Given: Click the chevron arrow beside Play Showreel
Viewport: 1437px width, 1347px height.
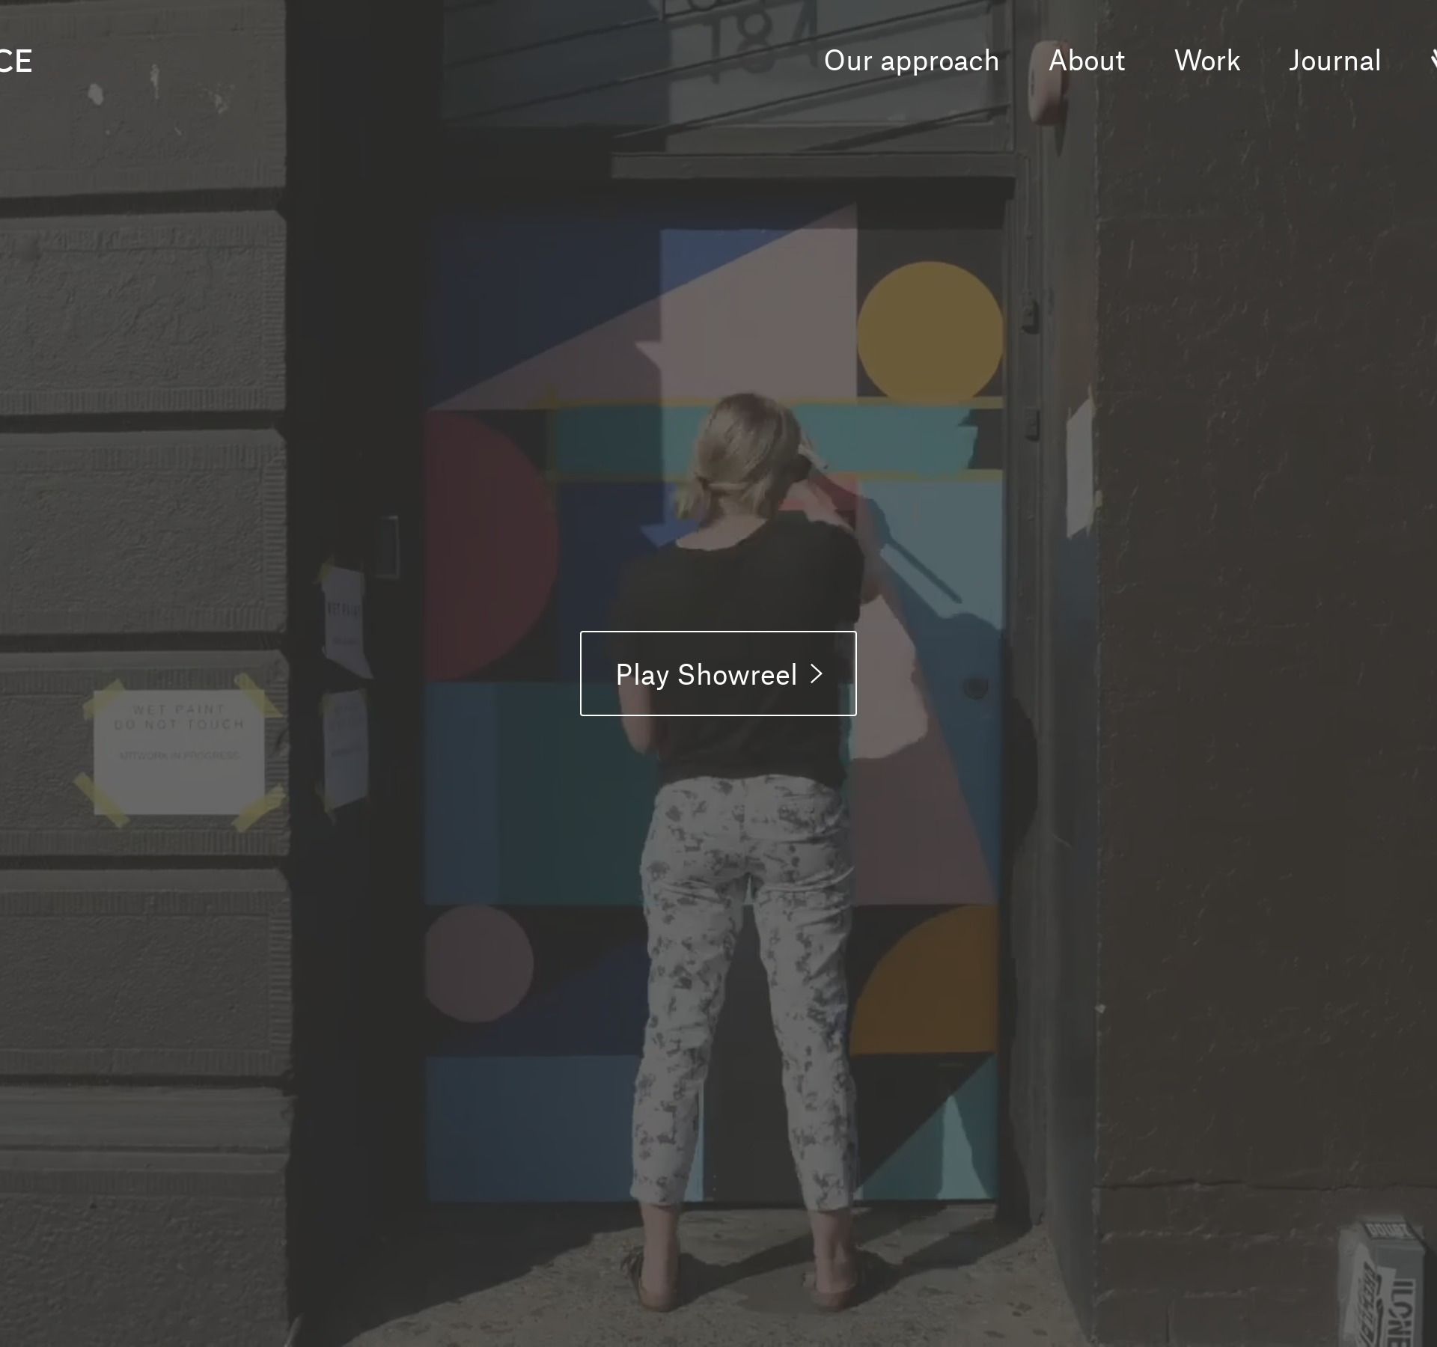Looking at the screenshot, I should pyautogui.click(x=817, y=674).
